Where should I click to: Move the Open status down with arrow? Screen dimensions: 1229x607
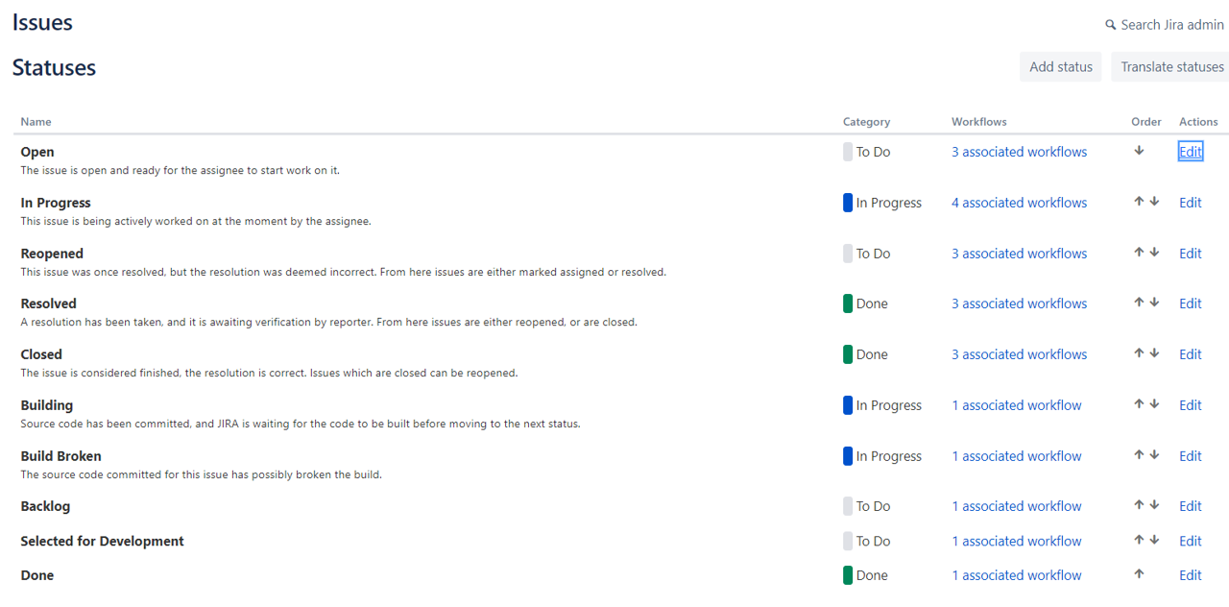1139,151
